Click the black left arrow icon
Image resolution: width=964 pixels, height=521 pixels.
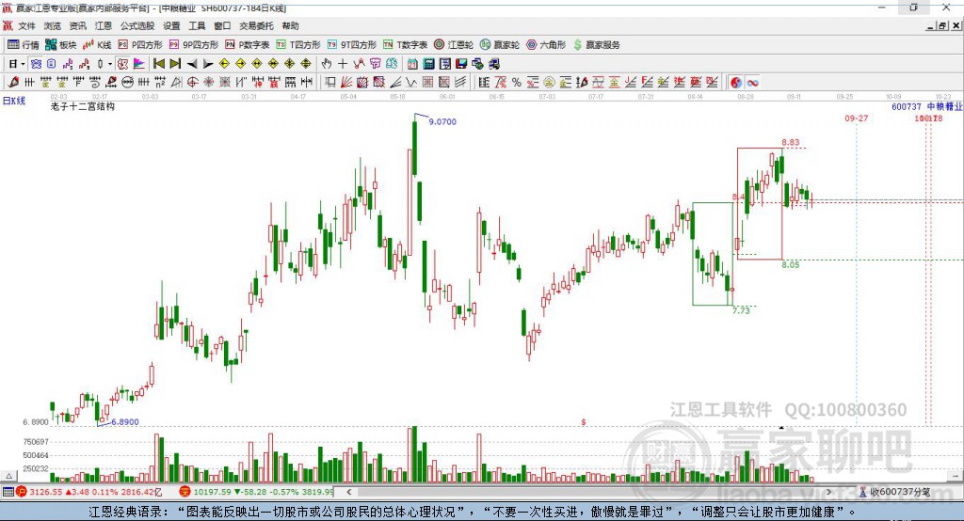[192, 63]
